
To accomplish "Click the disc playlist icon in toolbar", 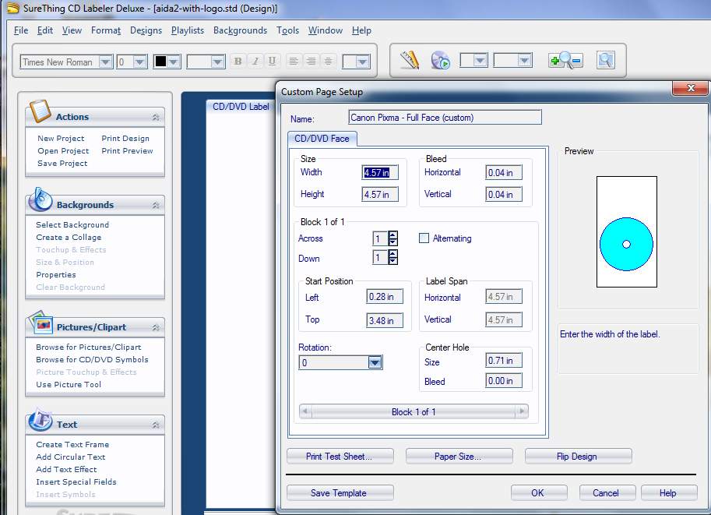I will (x=441, y=61).
